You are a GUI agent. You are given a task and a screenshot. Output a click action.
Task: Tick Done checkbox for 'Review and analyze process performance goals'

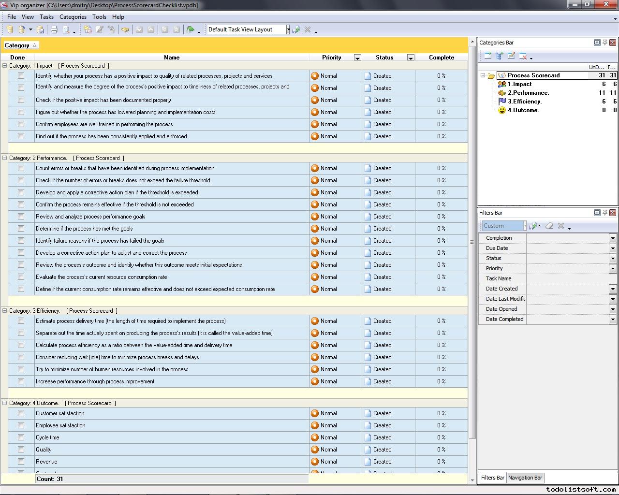(21, 217)
